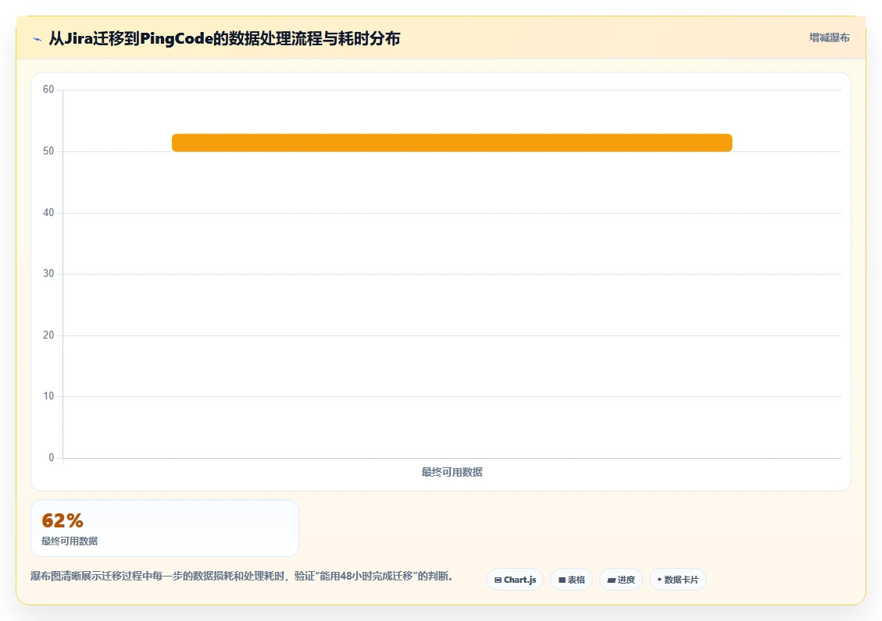Click the 10 y-axis tick label
882x621 pixels.
coord(48,396)
